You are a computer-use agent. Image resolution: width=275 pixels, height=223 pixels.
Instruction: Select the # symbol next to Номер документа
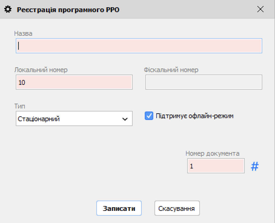pos(255,166)
